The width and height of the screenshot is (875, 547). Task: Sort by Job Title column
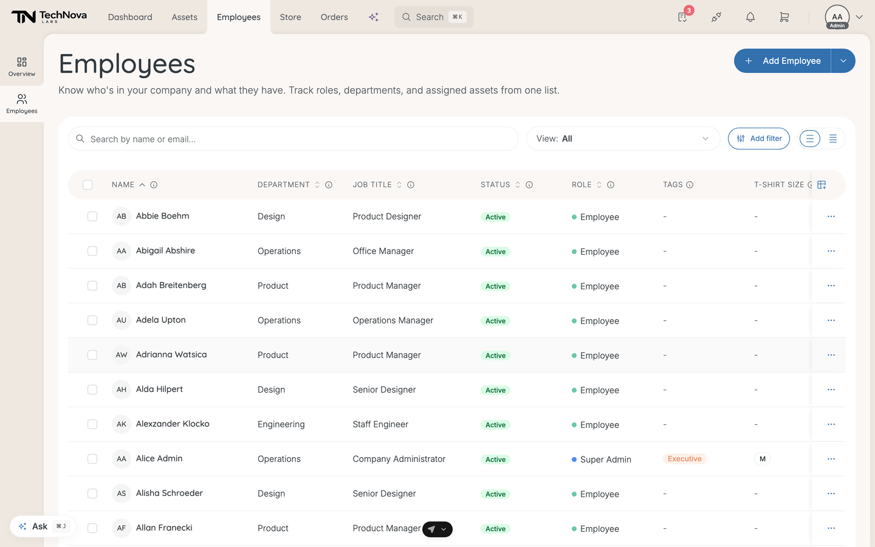point(399,185)
